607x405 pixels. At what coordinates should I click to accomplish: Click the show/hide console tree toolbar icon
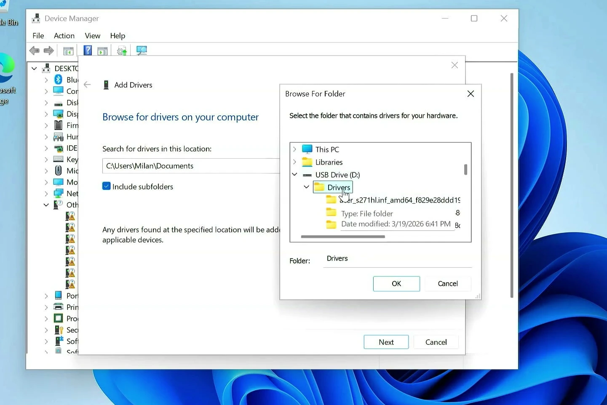click(x=68, y=51)
